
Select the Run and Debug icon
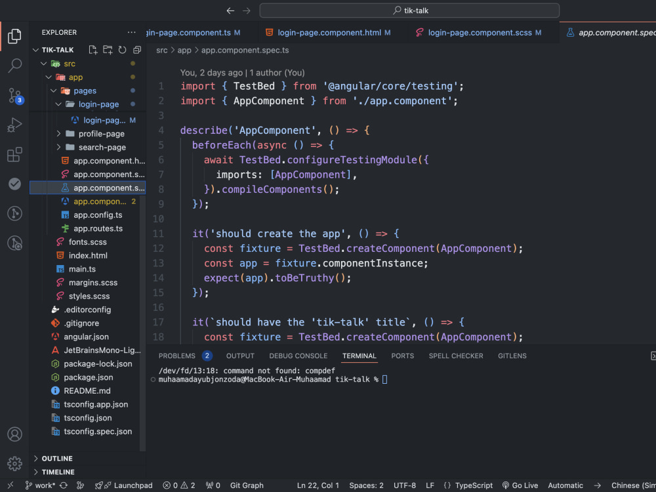pyautogui.click(x=14, y=125)
